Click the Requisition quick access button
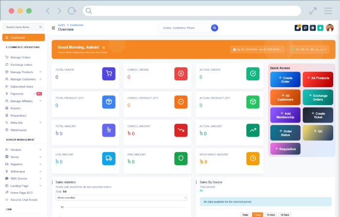 tap(285, 149)
